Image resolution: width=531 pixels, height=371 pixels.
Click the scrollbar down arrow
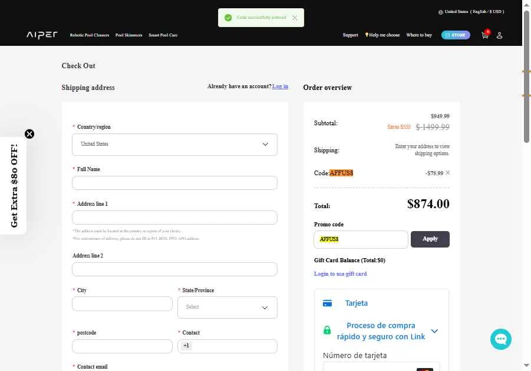527,366
